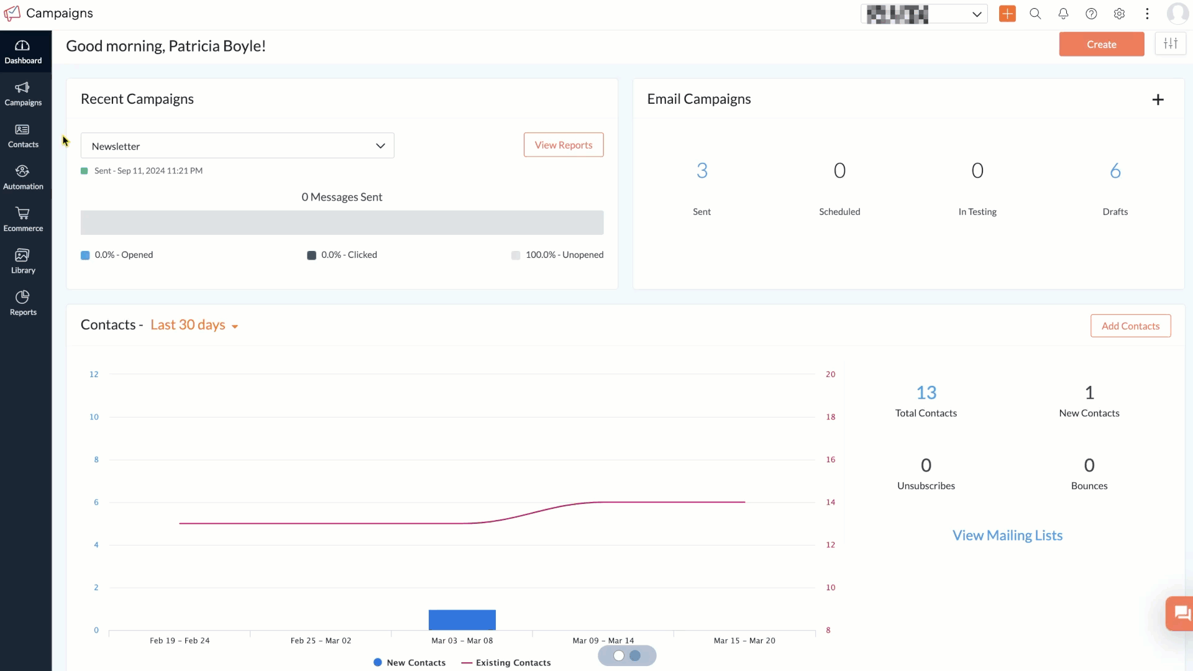1193x671 pixels.
Task: Open the Campaigns sidebar section
Action: pos(23,94)
